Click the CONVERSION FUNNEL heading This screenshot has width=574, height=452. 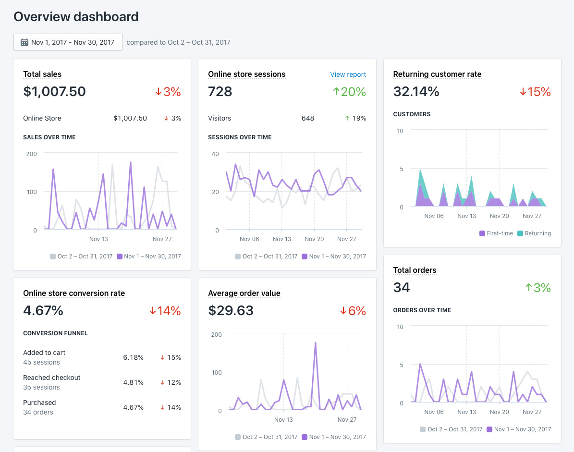[55, 333]
